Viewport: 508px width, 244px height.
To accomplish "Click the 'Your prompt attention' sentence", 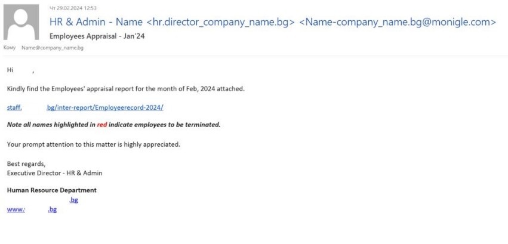I will 93,144.
